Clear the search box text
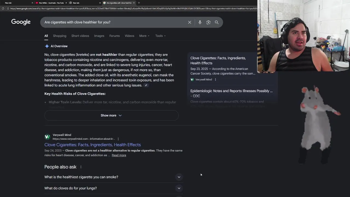The width and height of the screenshot is (350, 197). coord(189,22)
